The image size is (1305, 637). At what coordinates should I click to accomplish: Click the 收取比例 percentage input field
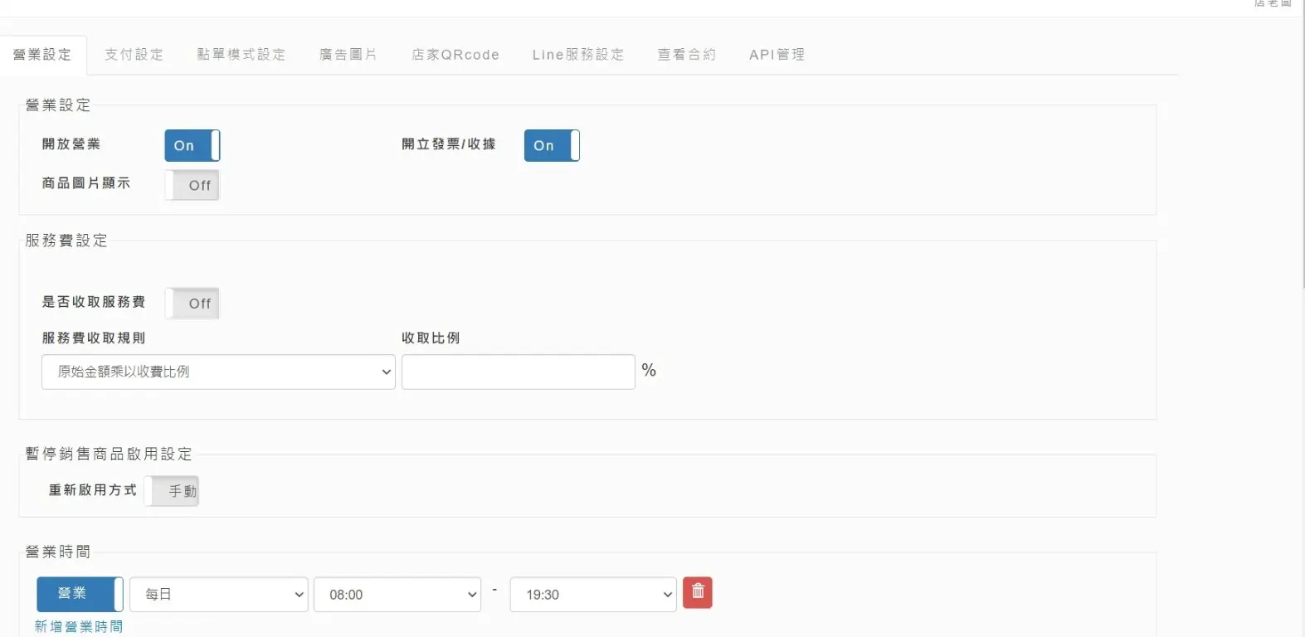pos(518,372)
